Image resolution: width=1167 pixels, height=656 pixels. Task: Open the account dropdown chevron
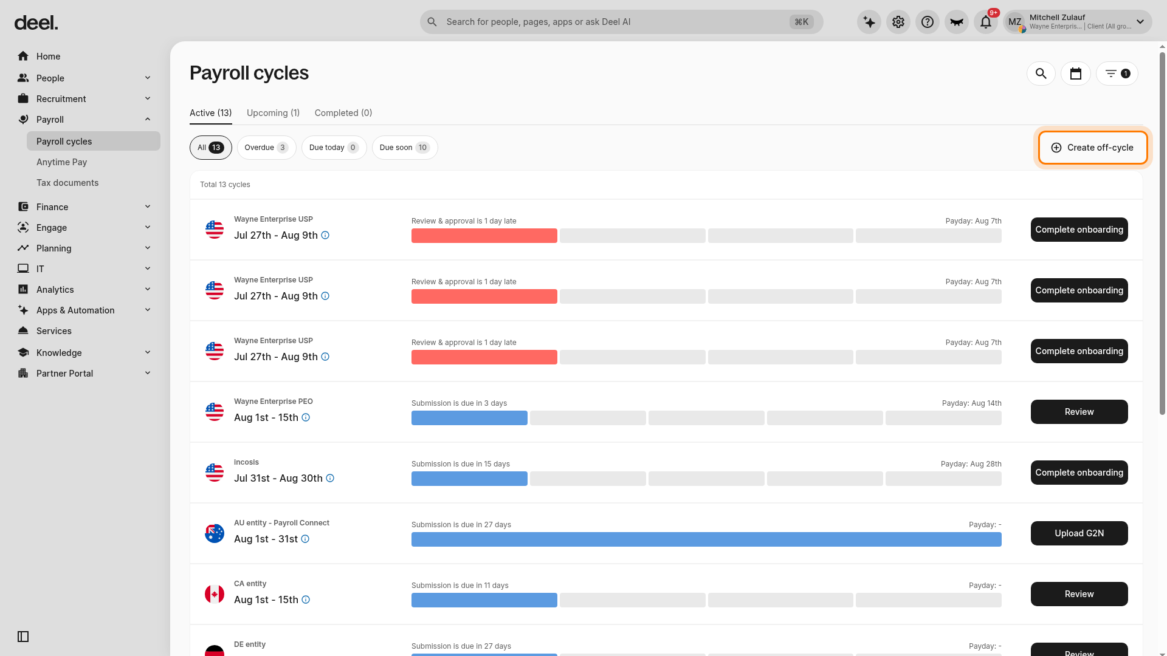[x=1140, y=22]
